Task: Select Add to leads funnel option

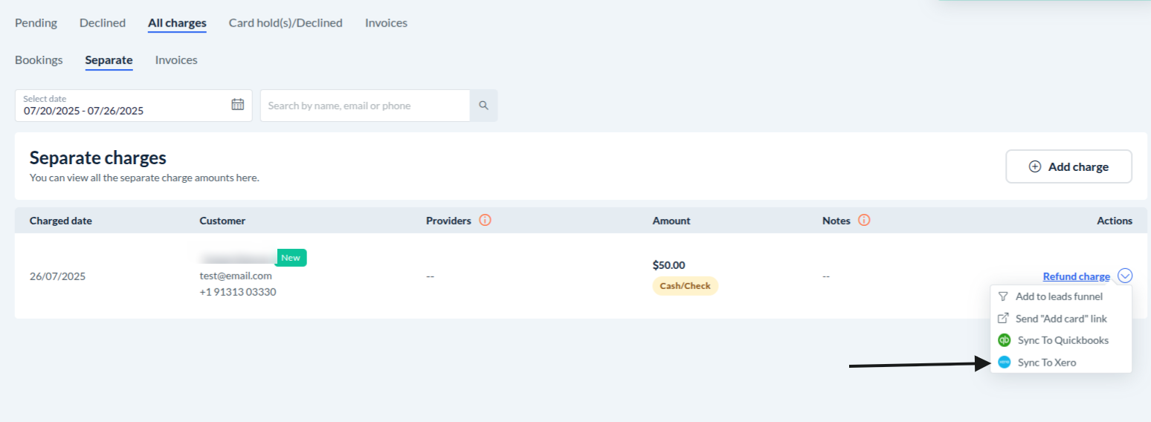Action: point(1059,296)
